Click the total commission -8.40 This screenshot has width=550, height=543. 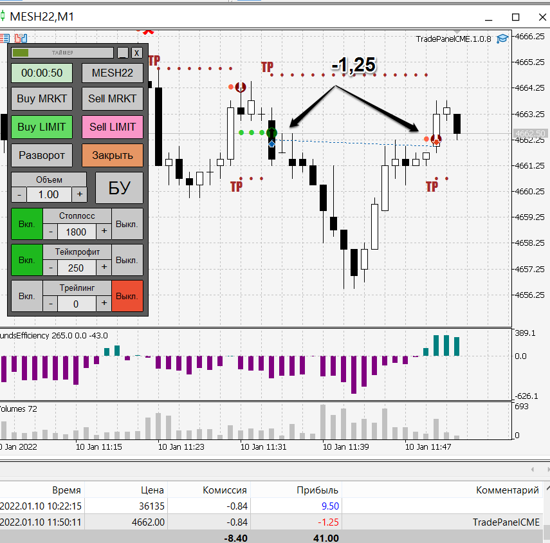click(235, 538)
